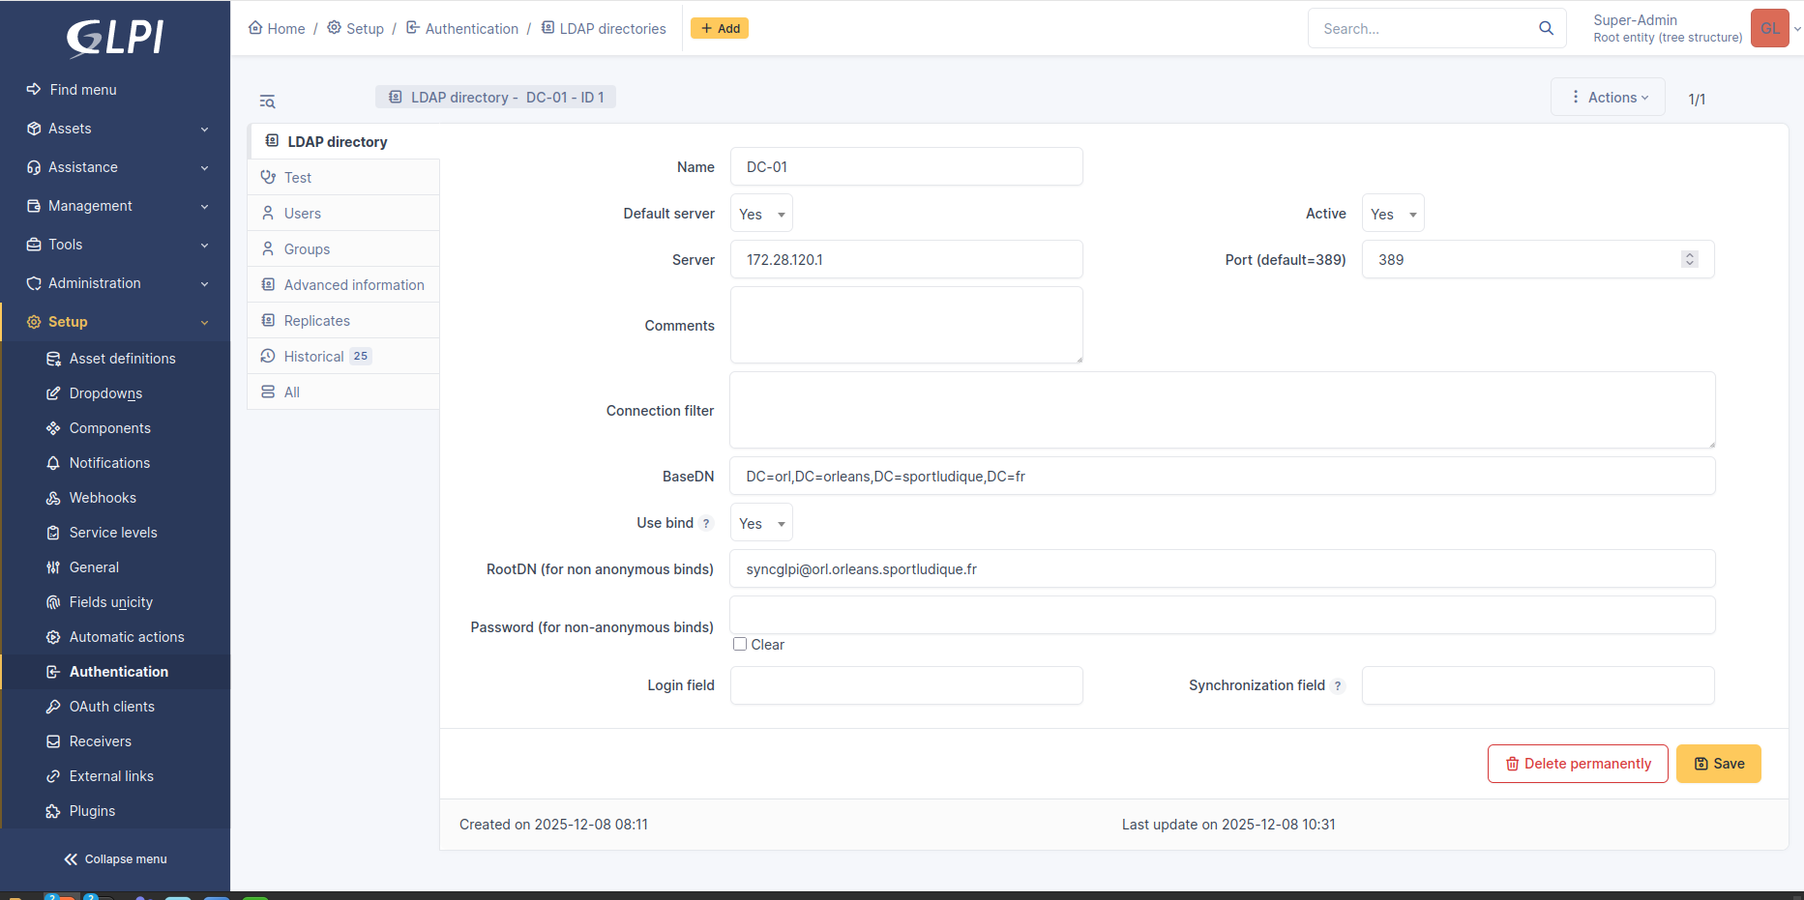Click the Save button
The image size is (1804, 900).
point(1718,763)
